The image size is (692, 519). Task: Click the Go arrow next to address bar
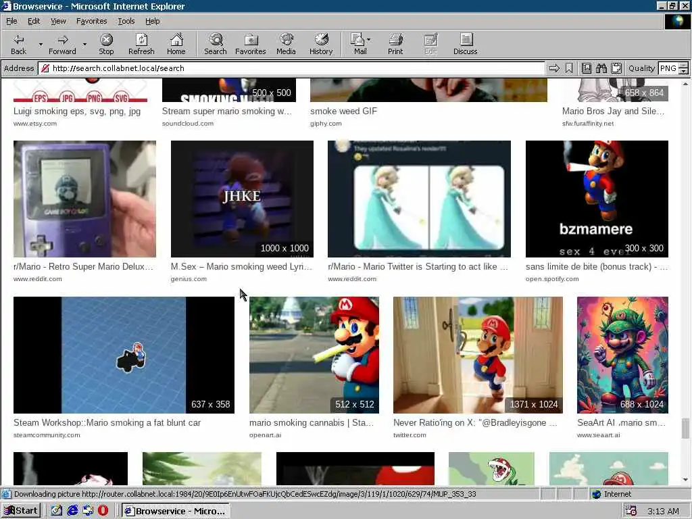point(554,68)
